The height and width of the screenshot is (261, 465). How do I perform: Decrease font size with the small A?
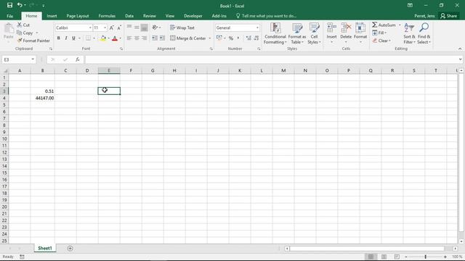[x=119, y=28]
